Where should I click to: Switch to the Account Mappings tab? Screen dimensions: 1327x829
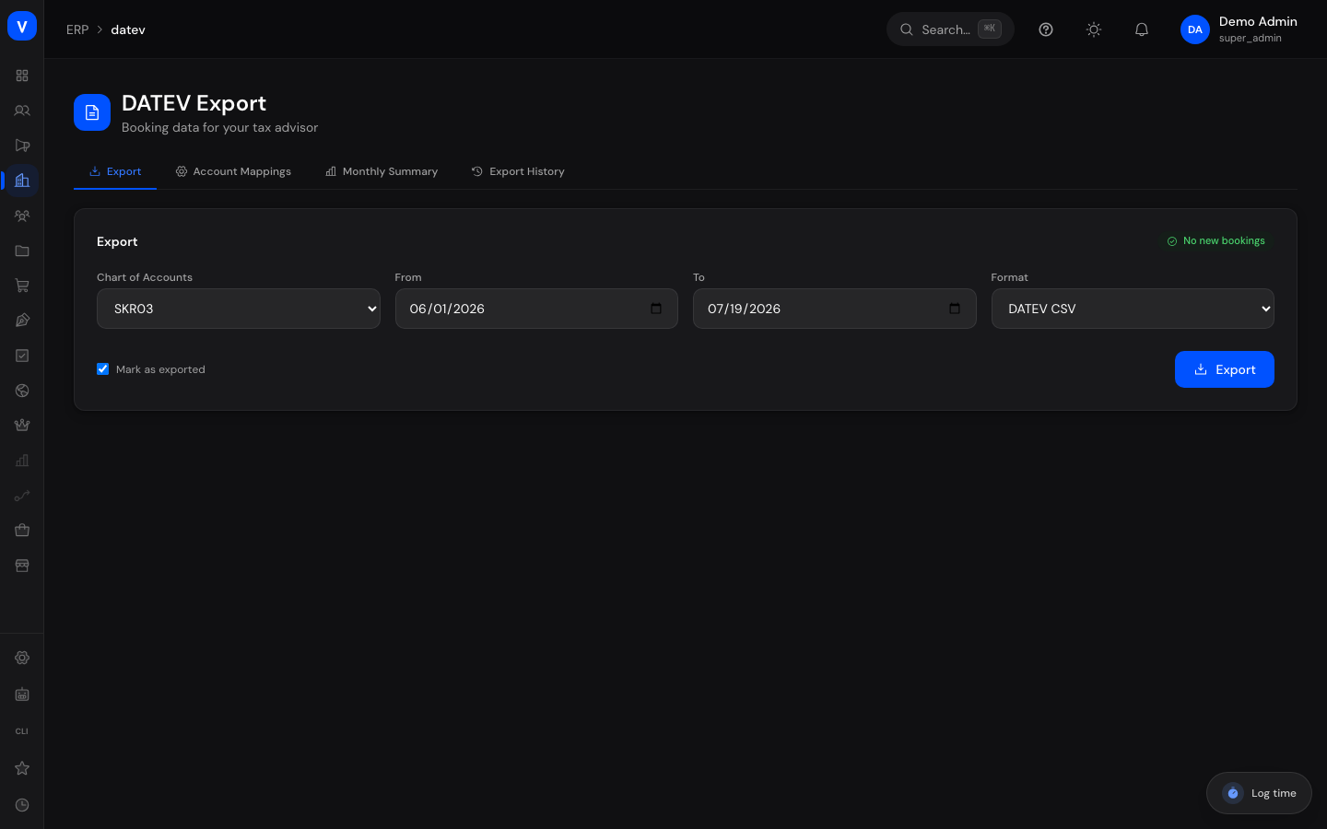click(233, 171)
